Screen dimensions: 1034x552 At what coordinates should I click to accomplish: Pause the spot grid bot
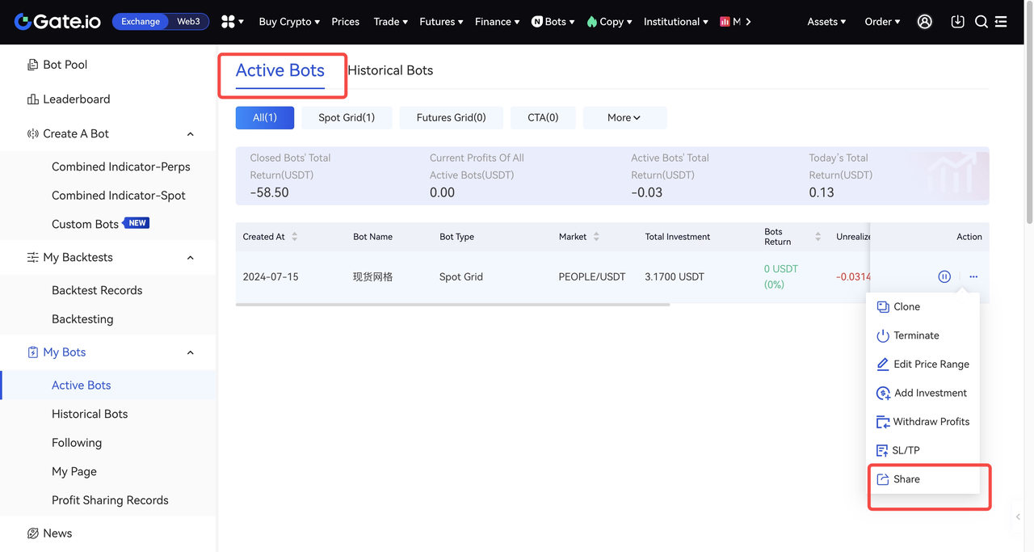944,276
